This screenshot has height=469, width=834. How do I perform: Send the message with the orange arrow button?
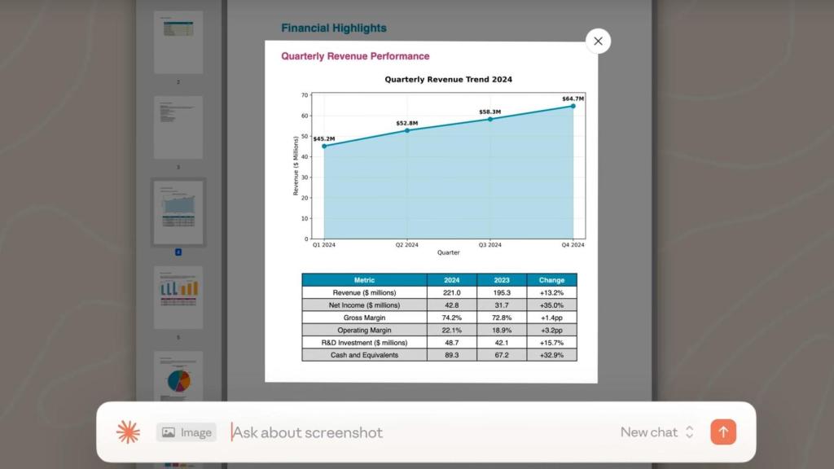(722, 432)
